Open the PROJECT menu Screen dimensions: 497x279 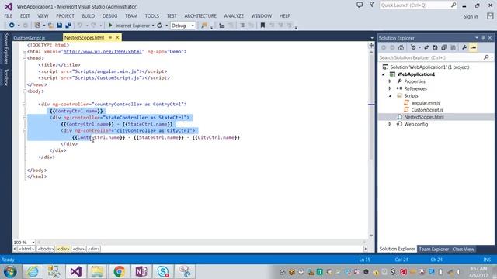tap(65, 15)
